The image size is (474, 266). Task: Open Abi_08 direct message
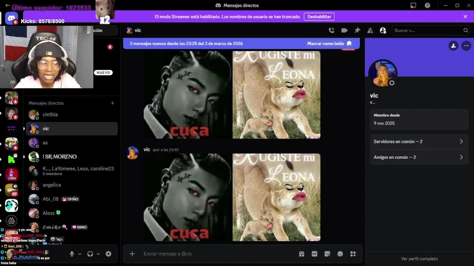[72, 199]
